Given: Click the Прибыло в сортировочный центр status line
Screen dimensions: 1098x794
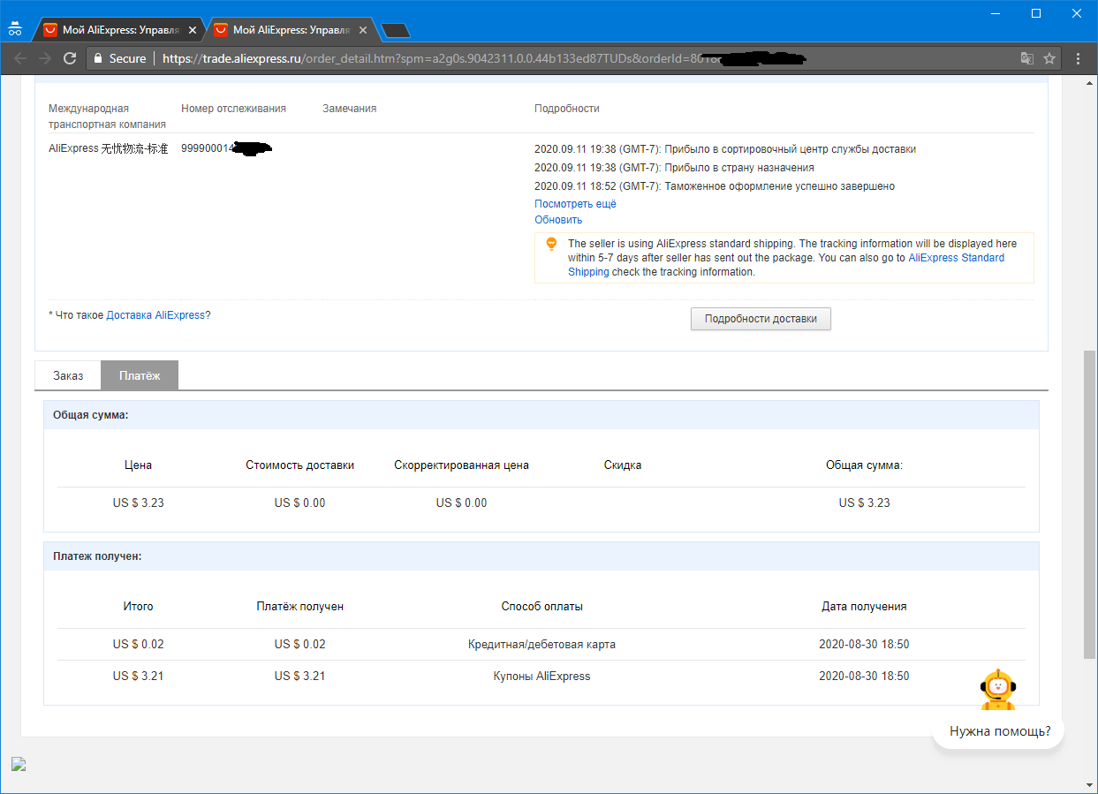Looking at the screenshot, I should [x=725, y=149].
